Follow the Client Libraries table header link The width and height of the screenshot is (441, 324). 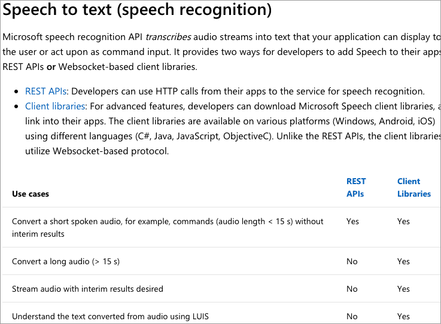tap(414, 188)
